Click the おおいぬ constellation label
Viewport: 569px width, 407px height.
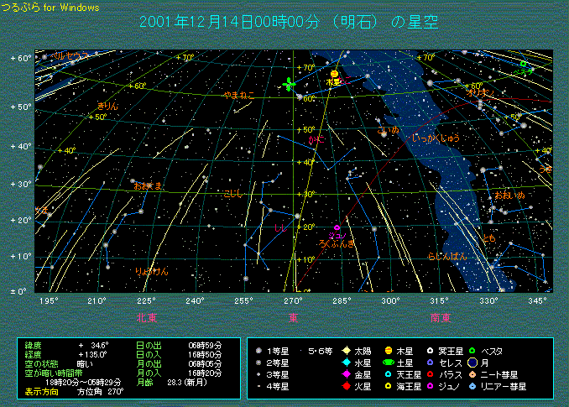click(x=509, y=195)
